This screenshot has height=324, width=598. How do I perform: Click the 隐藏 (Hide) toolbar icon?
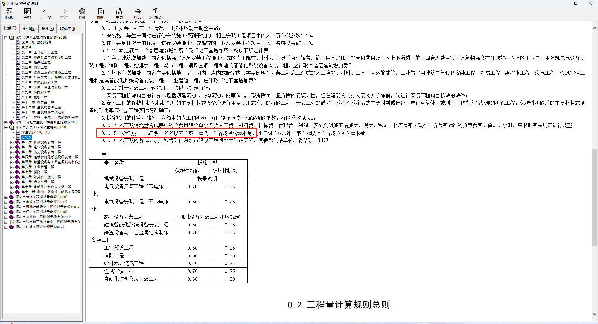pos(9,14)
